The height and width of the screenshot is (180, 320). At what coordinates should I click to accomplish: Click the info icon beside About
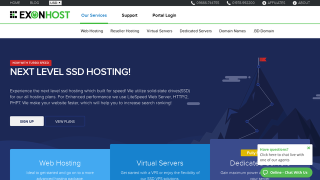pyautogui.click(x=294, y=3)
